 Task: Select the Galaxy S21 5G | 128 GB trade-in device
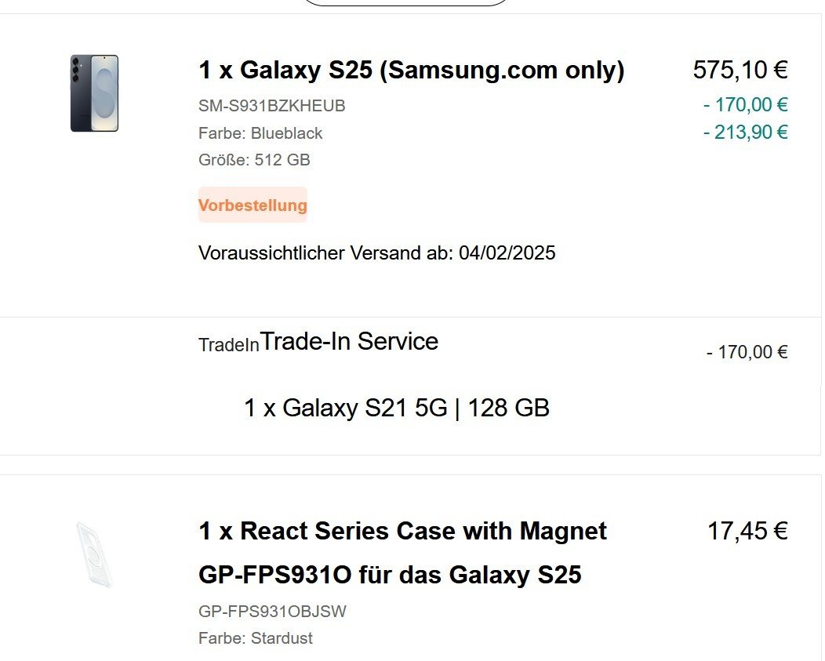396,409
